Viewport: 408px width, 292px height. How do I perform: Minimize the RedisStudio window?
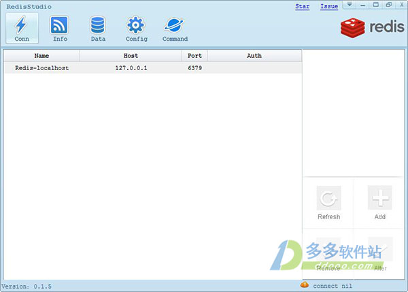click(362, 5)
